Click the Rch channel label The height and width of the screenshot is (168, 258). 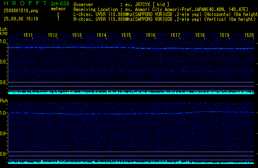4,101
